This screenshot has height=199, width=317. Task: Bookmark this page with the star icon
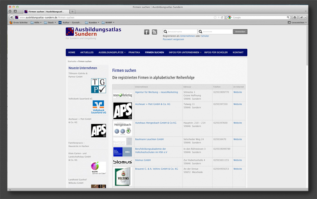(215, 17)
